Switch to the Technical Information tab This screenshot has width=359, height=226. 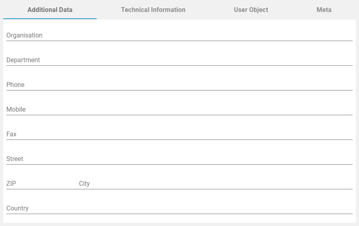point(153,10)
